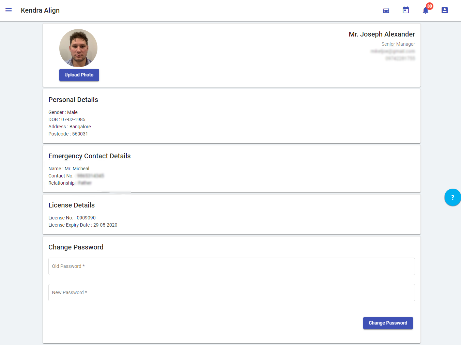Open the car vehicle icon
The width and height of the screenshot is (461, 345).
click(x=386, y=10)
